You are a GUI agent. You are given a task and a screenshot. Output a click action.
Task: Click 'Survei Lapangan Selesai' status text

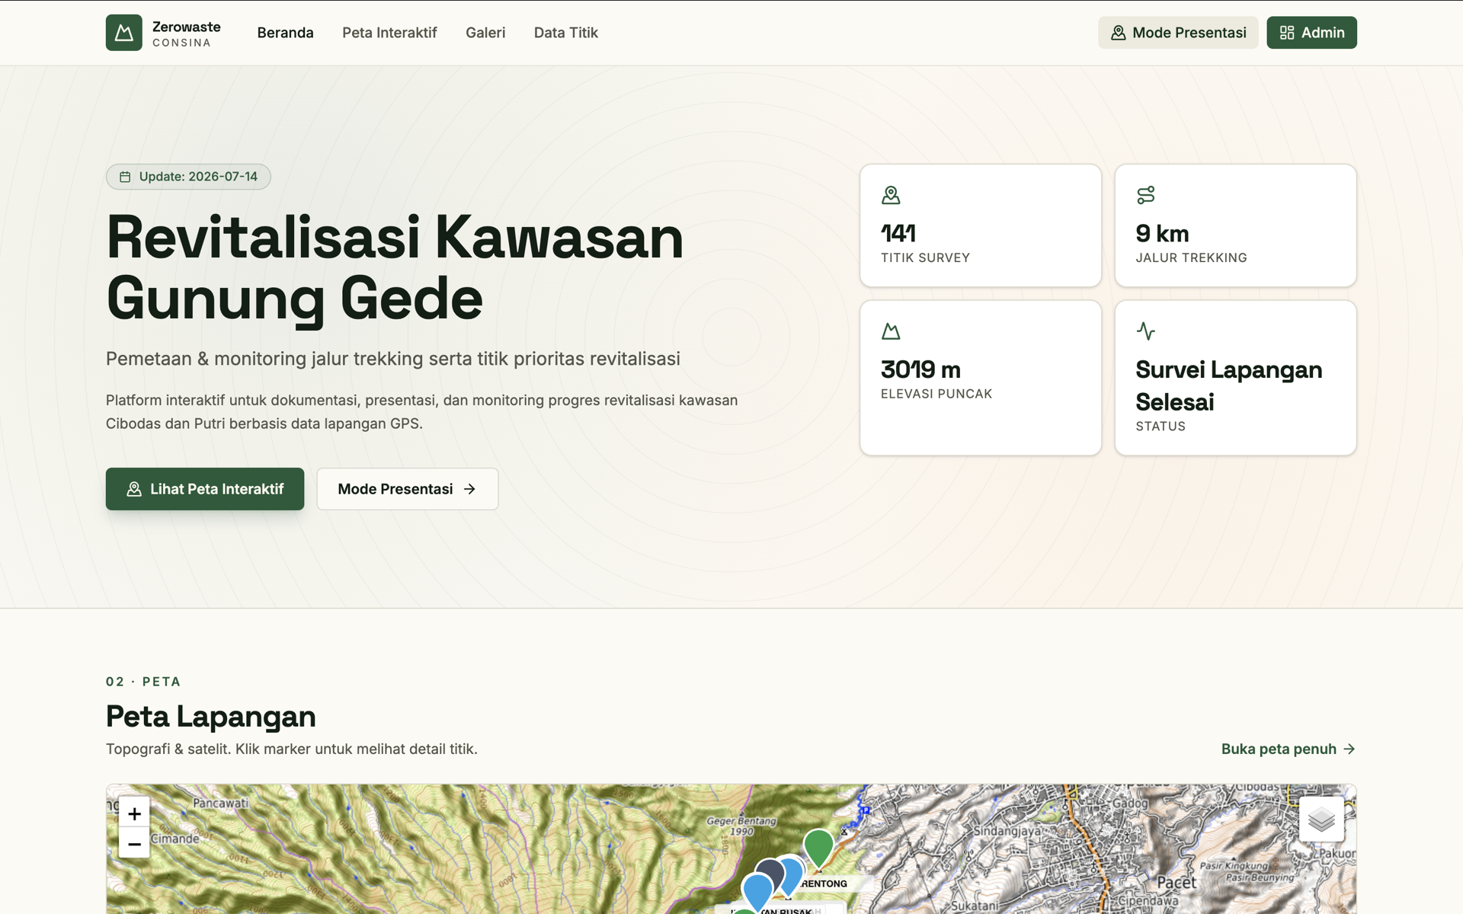(x=1228, y=385)
